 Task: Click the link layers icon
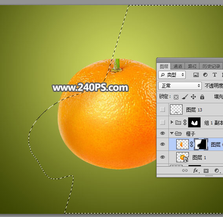click(185, 170)
